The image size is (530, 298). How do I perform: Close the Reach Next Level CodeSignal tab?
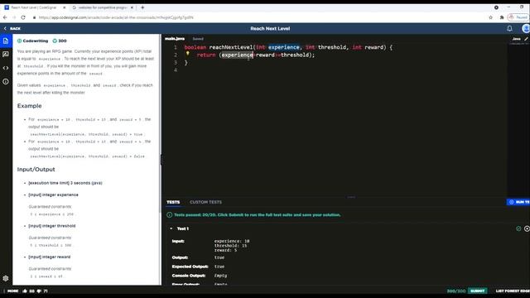click(65, 7)
